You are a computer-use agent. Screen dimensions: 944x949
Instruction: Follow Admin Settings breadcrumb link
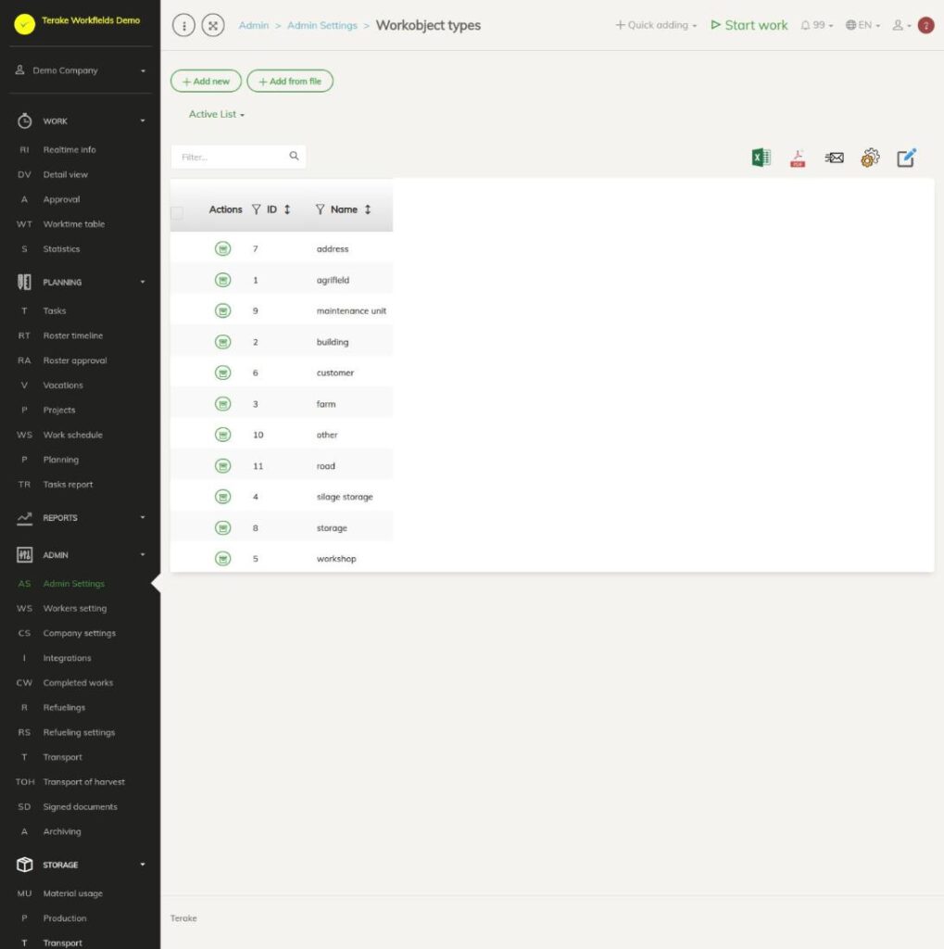pyautogui.click(x=322, y=25)
